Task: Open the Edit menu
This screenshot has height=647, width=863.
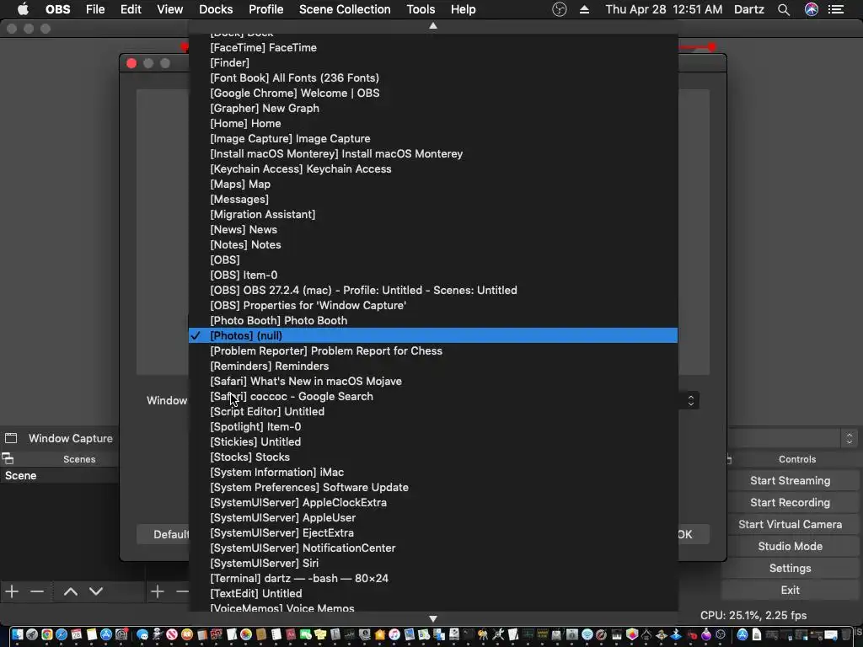Action: [131, 9]
